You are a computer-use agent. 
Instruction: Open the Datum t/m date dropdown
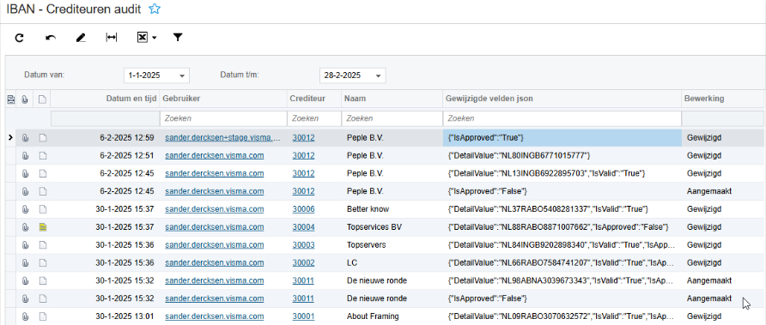pos(378,75)
